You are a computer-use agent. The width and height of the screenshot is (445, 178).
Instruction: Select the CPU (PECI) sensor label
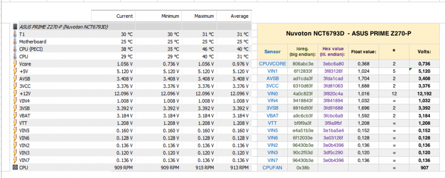(x=31, y=49)
